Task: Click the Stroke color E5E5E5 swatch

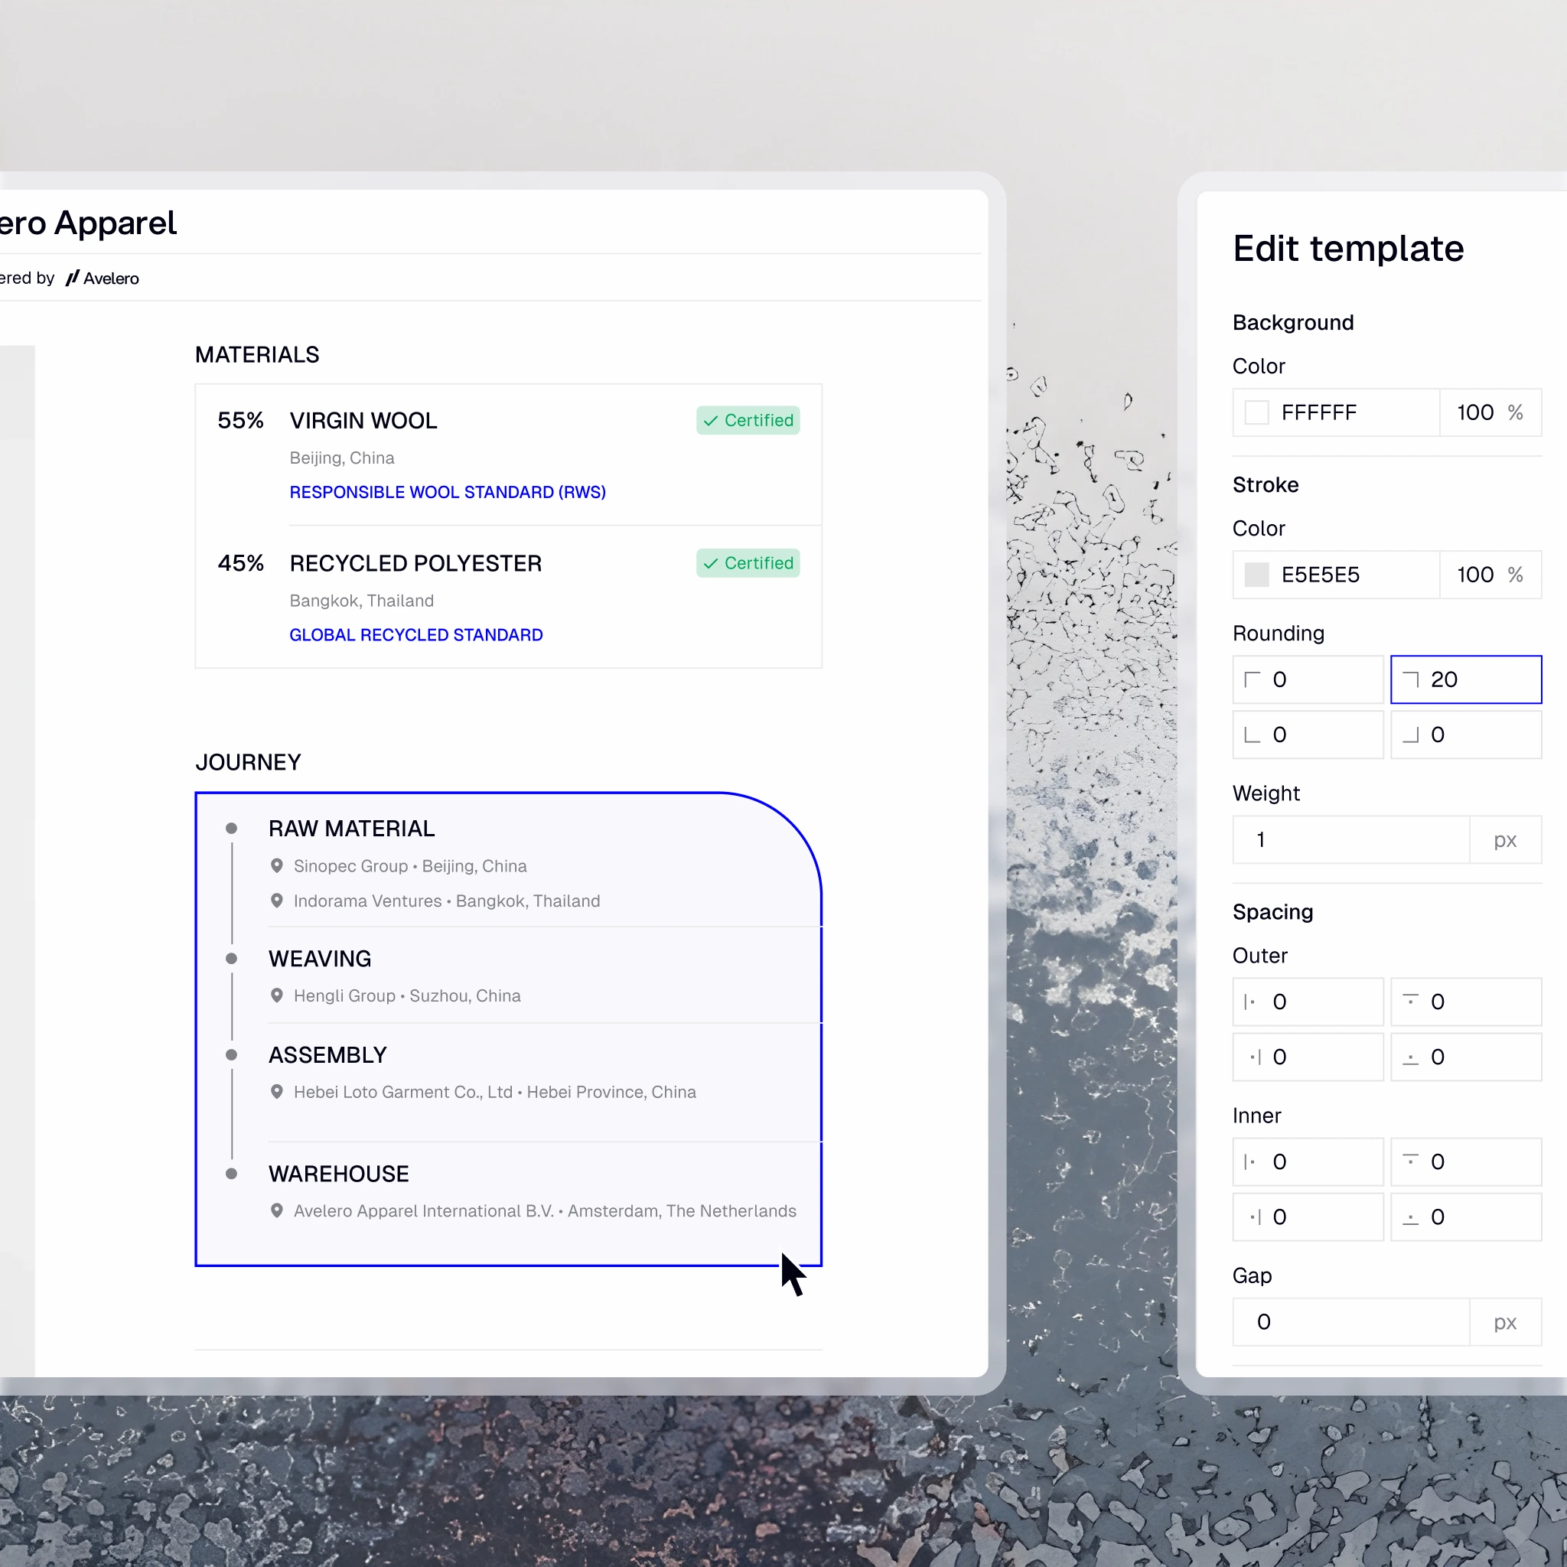Action: tap(1256, 575)
